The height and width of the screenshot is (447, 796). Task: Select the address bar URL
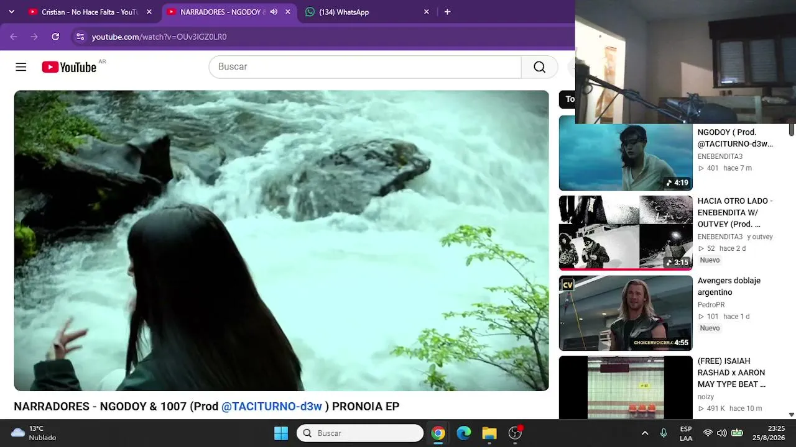(x=159, y=37)
